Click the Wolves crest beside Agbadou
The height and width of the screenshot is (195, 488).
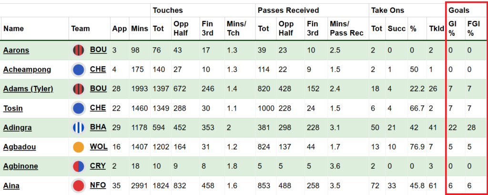coord(78,147)
